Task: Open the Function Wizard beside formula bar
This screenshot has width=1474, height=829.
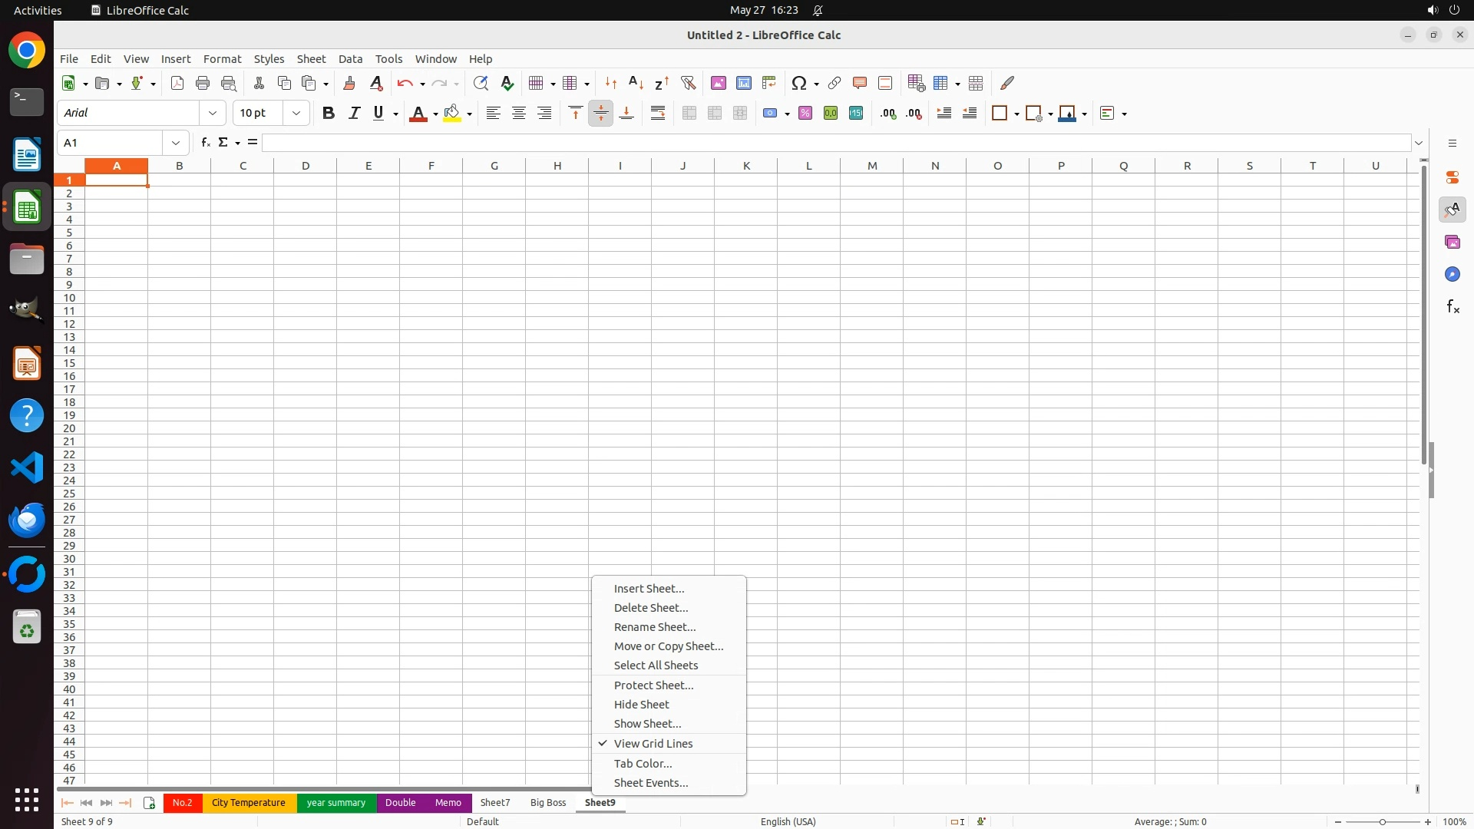Action: click(205, 143)
